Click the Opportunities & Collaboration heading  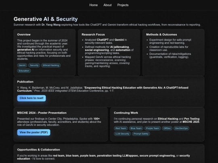38,150
